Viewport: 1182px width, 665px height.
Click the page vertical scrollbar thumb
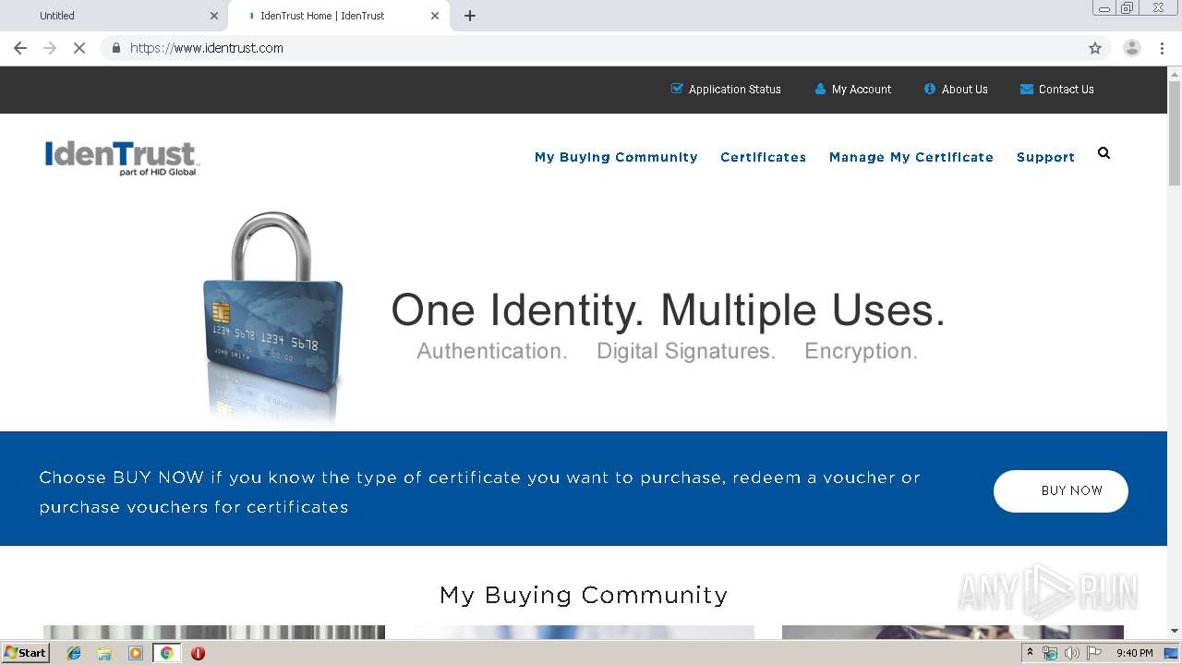point(1175,132)
